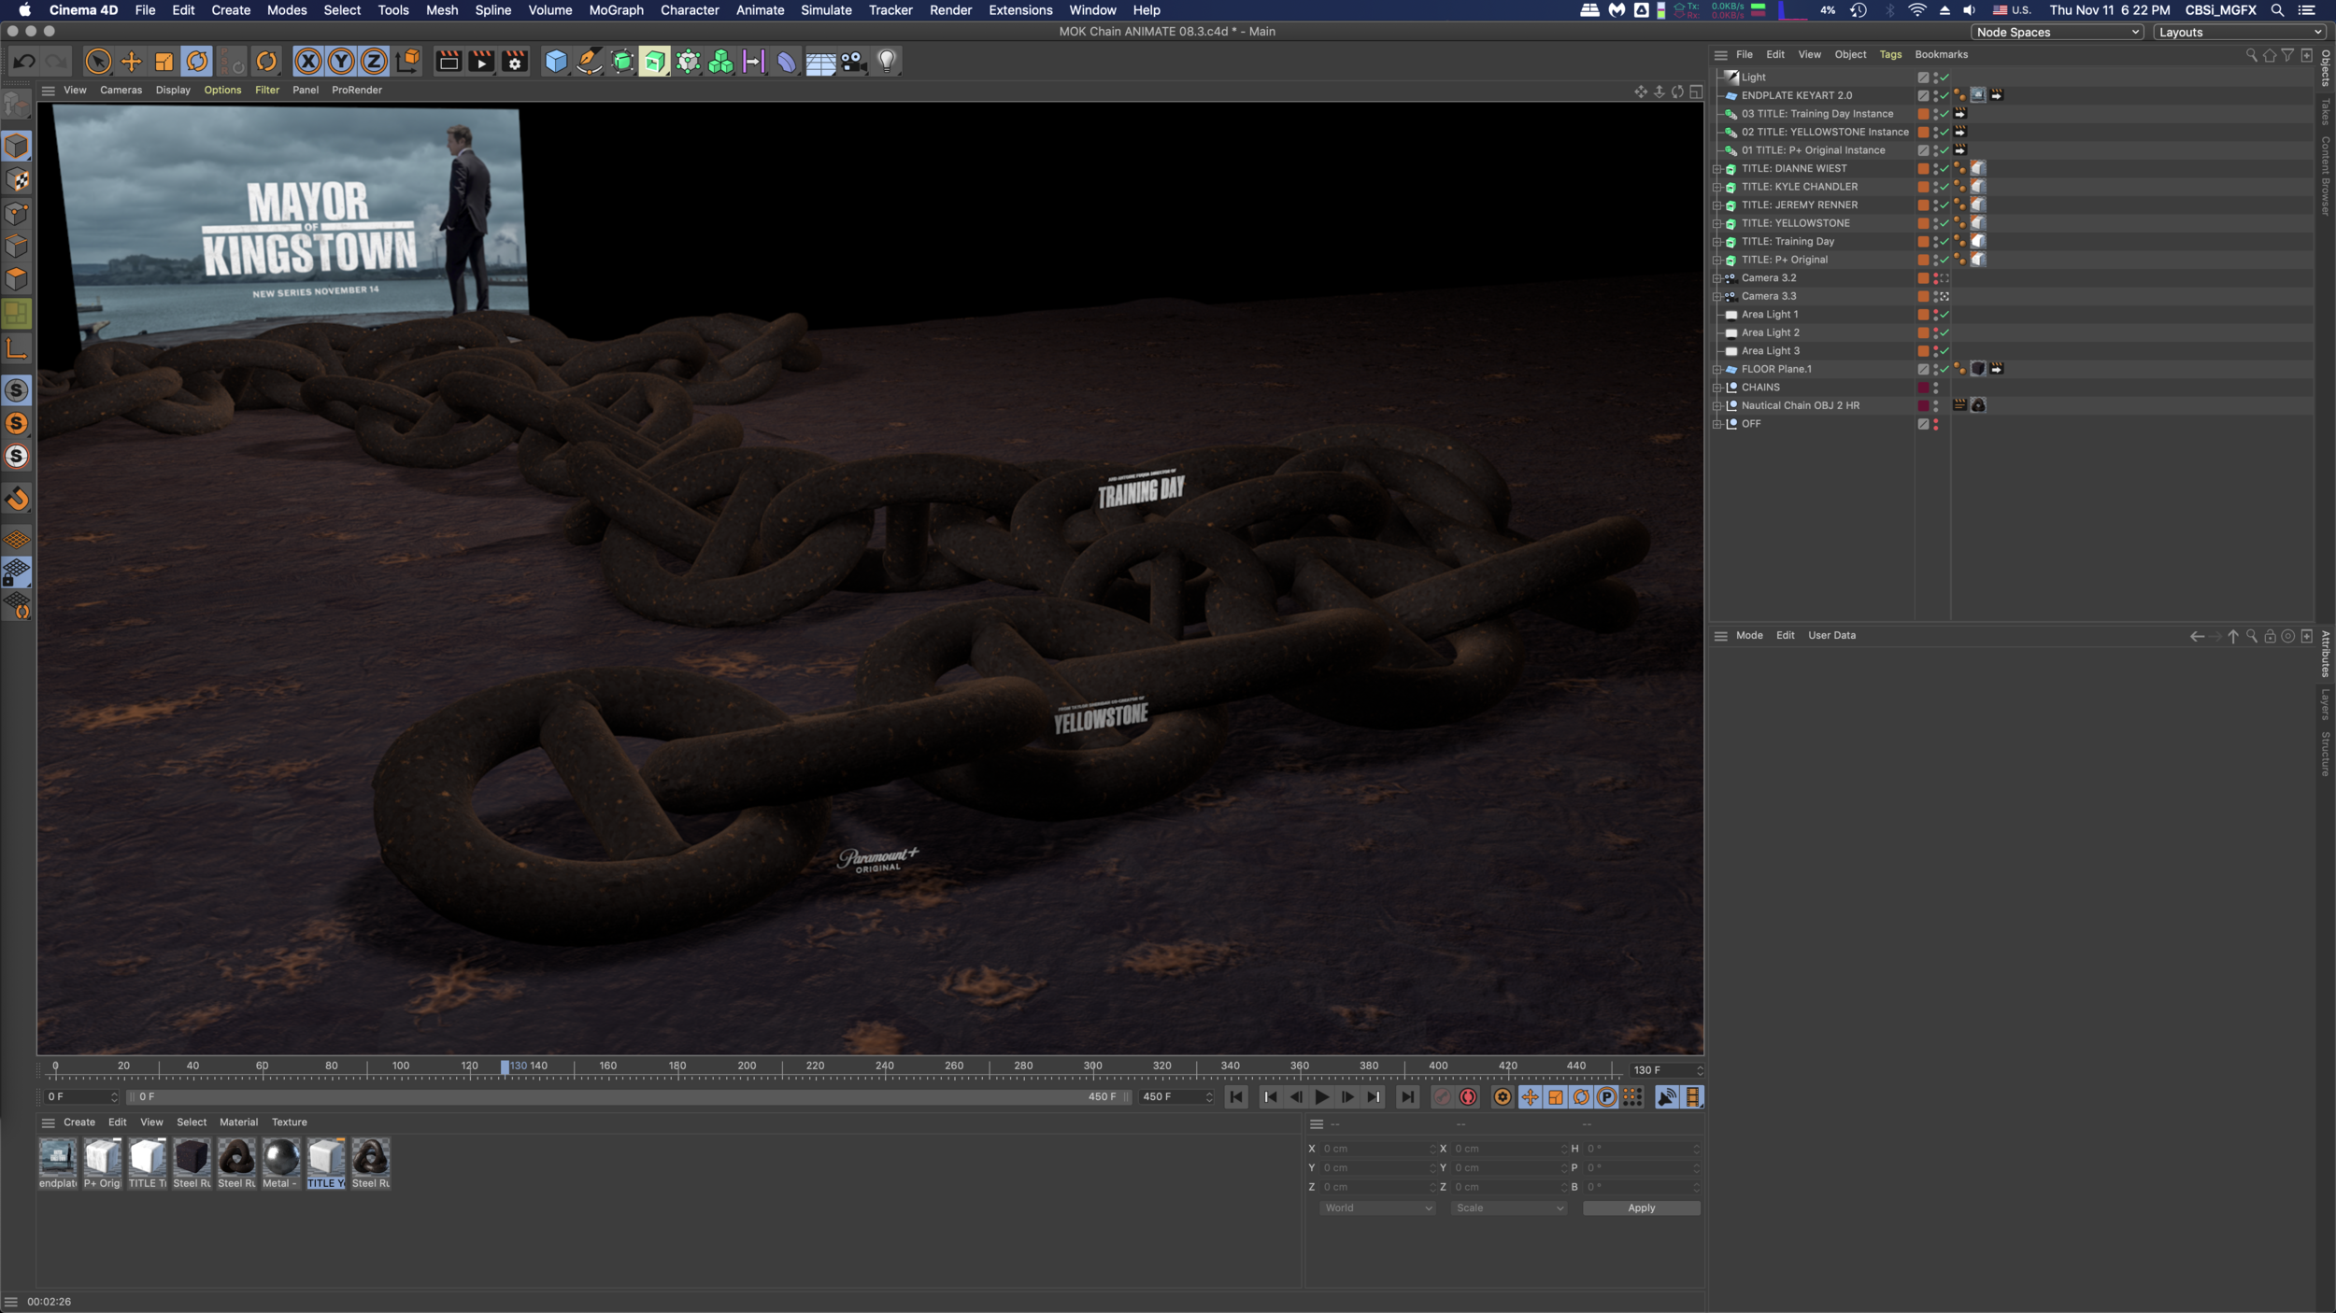Open the MoGraph menu

click(616, 10)
